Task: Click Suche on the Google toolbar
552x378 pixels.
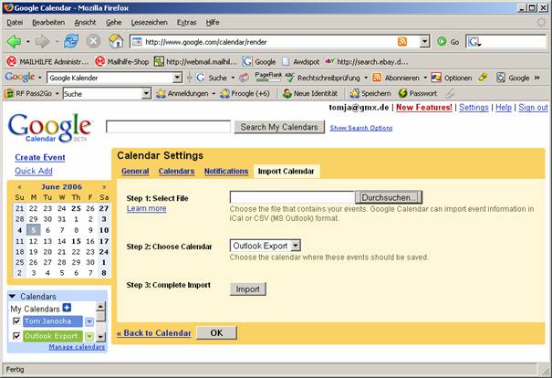Action: click(x=212, y=78)
